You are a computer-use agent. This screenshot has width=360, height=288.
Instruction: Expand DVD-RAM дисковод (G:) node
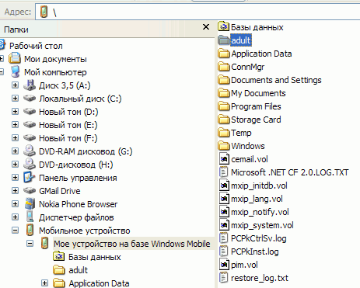pos(15,151)
